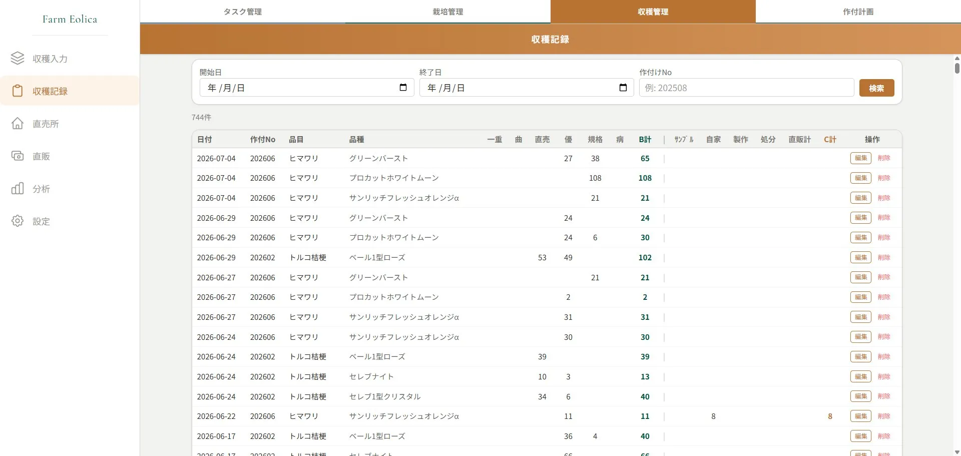Switch to the タスク管理 tab
This screenshot has height=456, width=961.
click(x=243, y=12)
